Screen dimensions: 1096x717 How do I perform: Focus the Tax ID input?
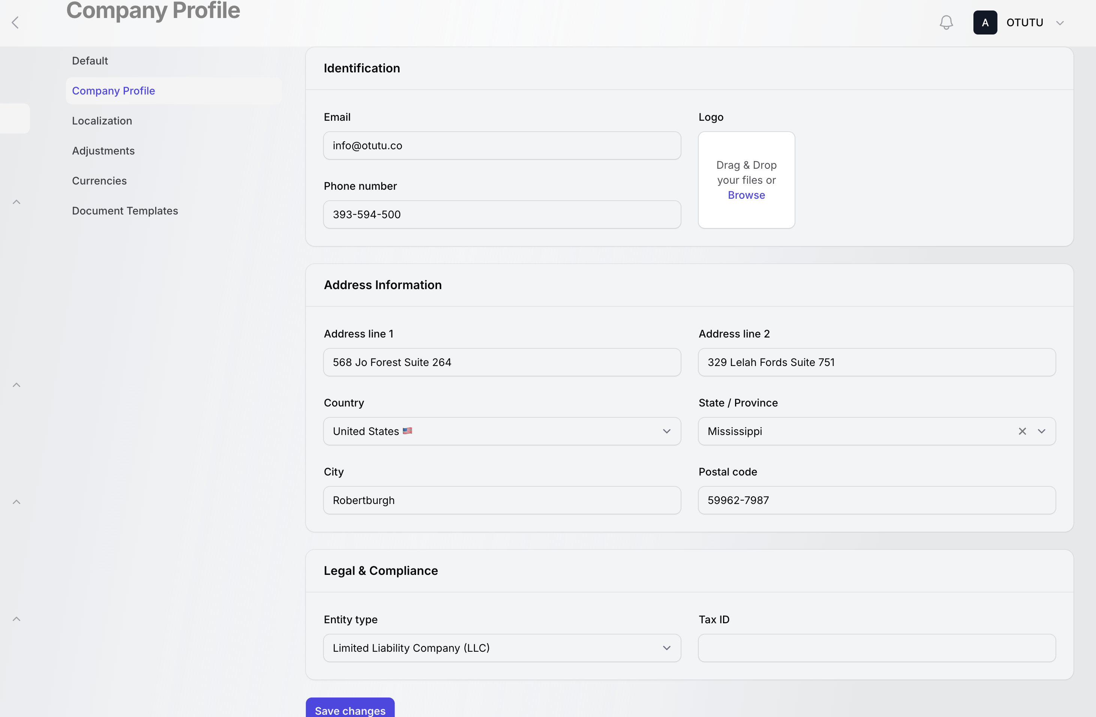point(876,648)
